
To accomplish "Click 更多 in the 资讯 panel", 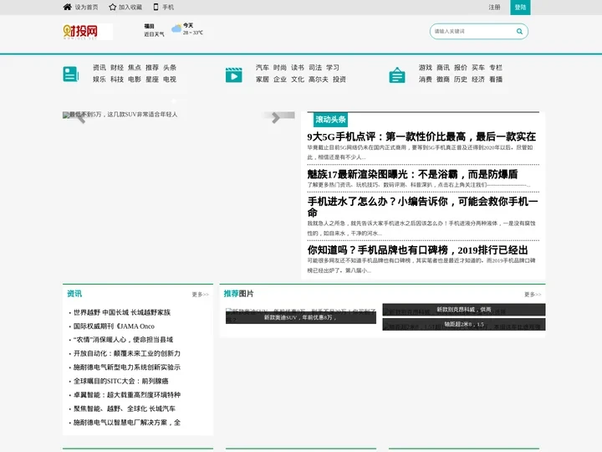I will pyautogui.click(x=200, y=295).
